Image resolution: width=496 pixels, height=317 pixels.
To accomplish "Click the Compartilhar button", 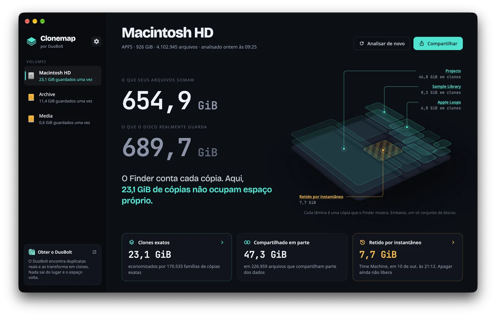I will pos(438,43).
